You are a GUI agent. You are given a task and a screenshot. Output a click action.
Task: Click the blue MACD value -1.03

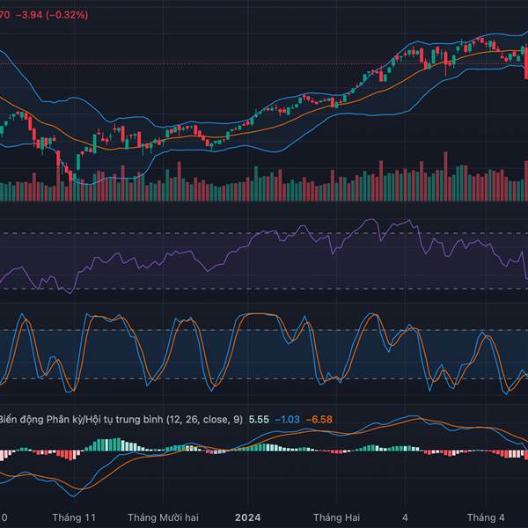(287, 419)
